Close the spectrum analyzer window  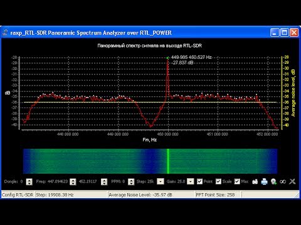coord(294,32)
